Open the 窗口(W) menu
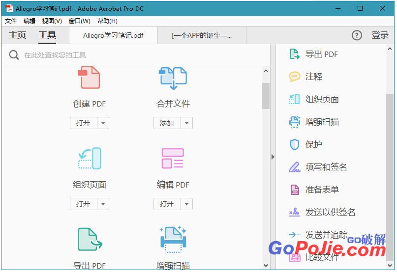The width and height of the screenshot is (397, 272). pos(80,21)
